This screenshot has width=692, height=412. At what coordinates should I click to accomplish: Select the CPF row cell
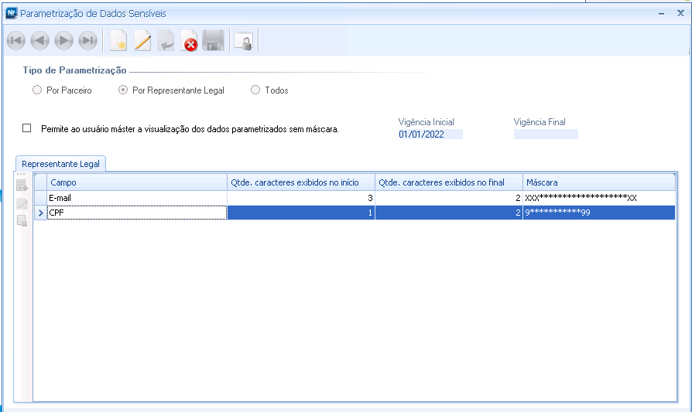click(137, 213)
